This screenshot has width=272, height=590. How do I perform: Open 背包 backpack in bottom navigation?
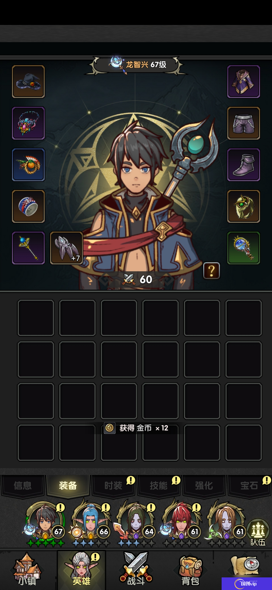pyautogui.click(x=190, y=570)
